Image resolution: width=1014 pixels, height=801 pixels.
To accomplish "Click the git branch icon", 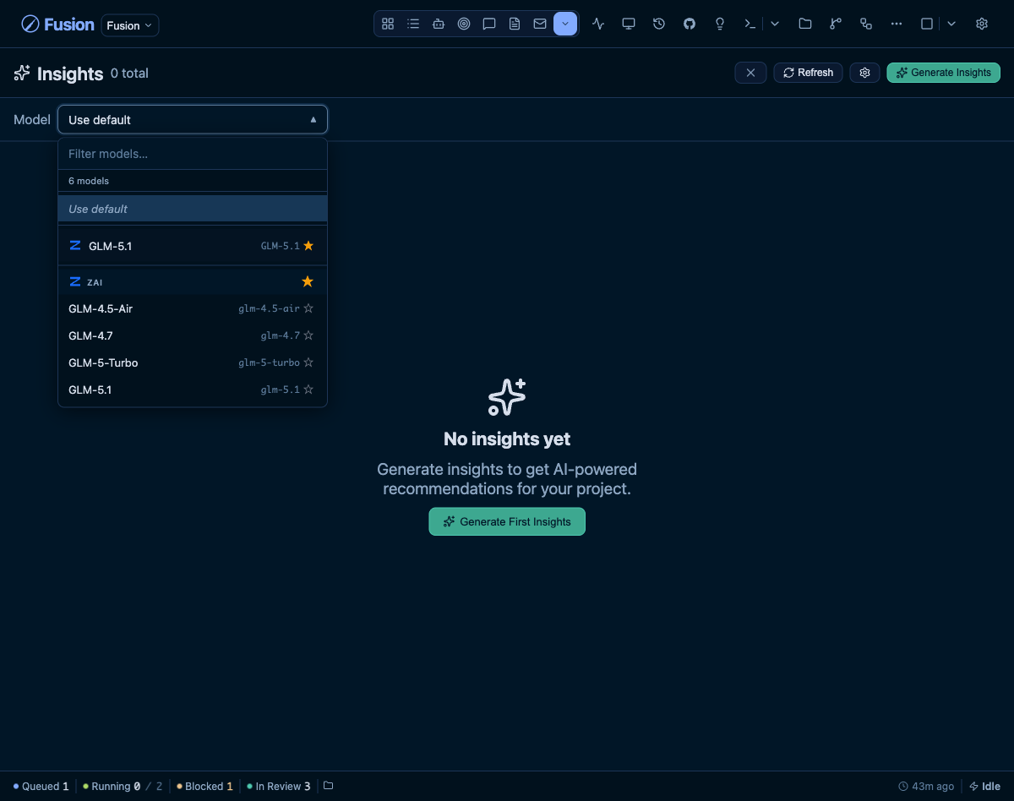I will tap(836, 25).
